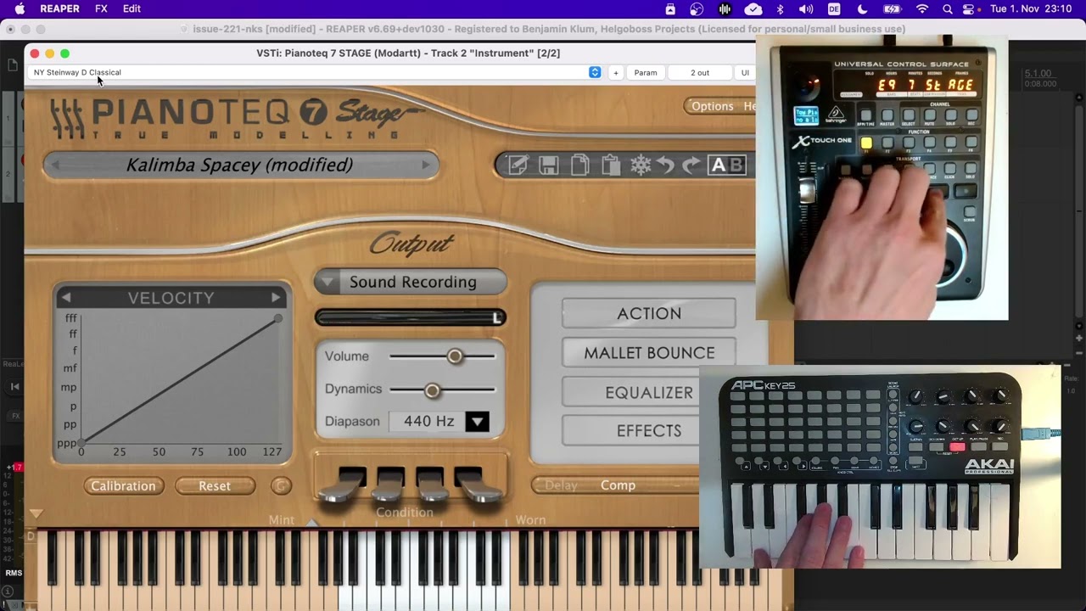Click the battery status icon
The image size is (1086, 611).
pos(892,9)
